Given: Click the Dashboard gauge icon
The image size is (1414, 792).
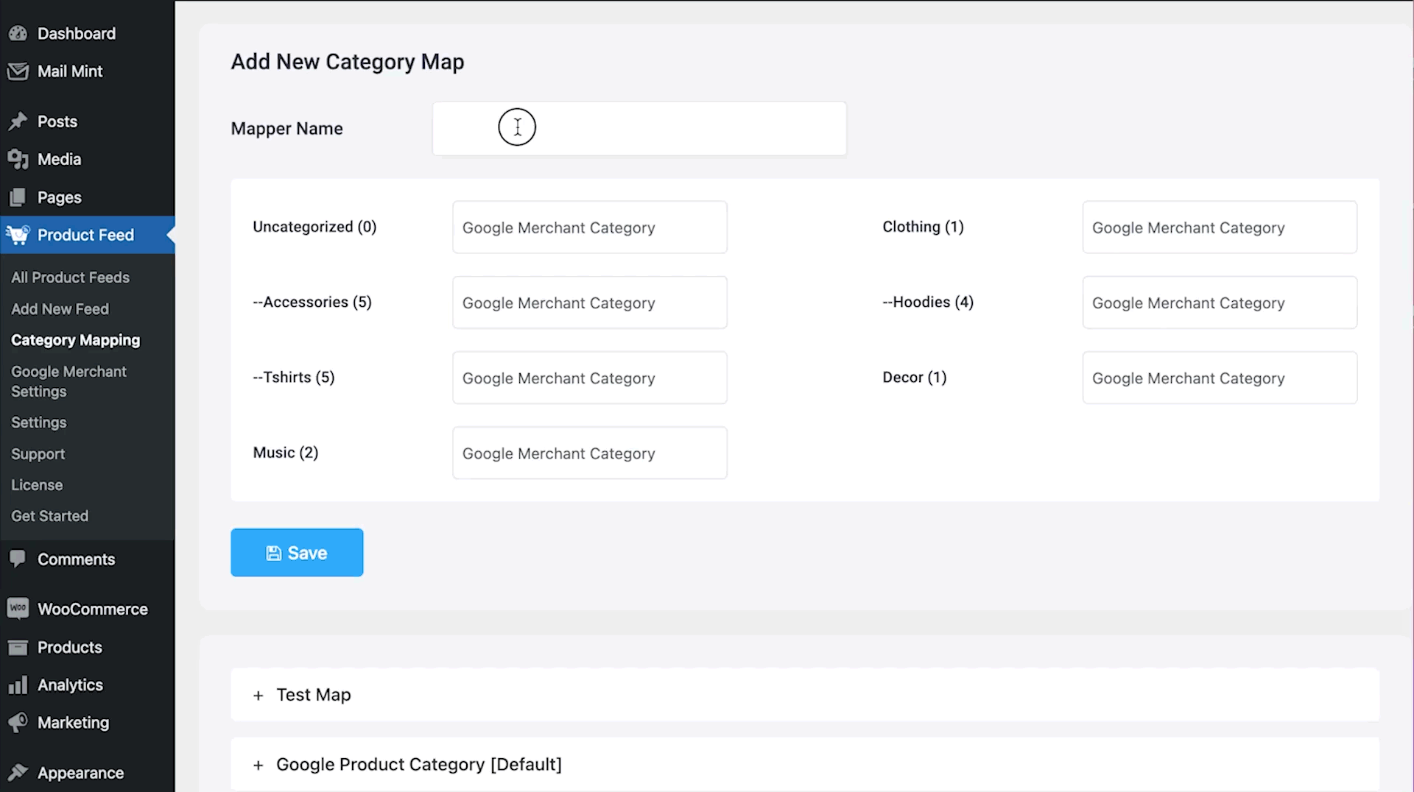Looking at the screenshot, I should click(18, 34).
